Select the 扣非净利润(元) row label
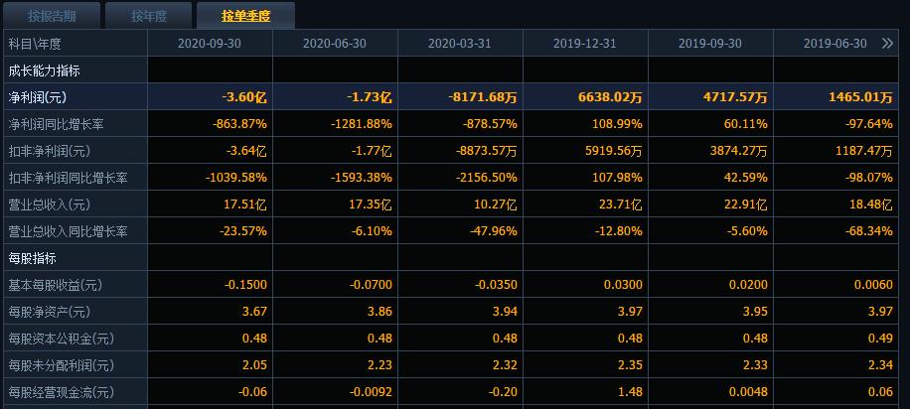This screenshot has height=409, width=910. point(50,152)
